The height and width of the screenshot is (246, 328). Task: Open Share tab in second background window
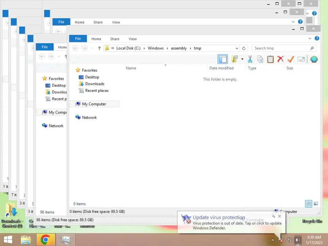pos(98,22)
